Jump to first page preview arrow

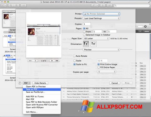[30, 61]
